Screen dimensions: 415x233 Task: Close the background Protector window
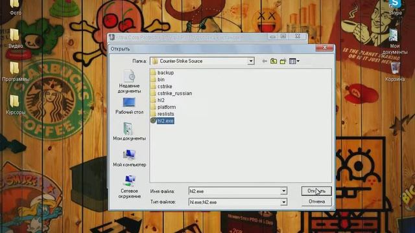click(298, 36)
